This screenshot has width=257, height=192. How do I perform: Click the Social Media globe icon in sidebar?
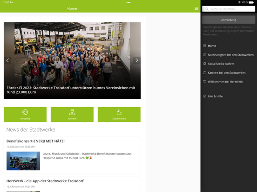[x=204, y=64]
